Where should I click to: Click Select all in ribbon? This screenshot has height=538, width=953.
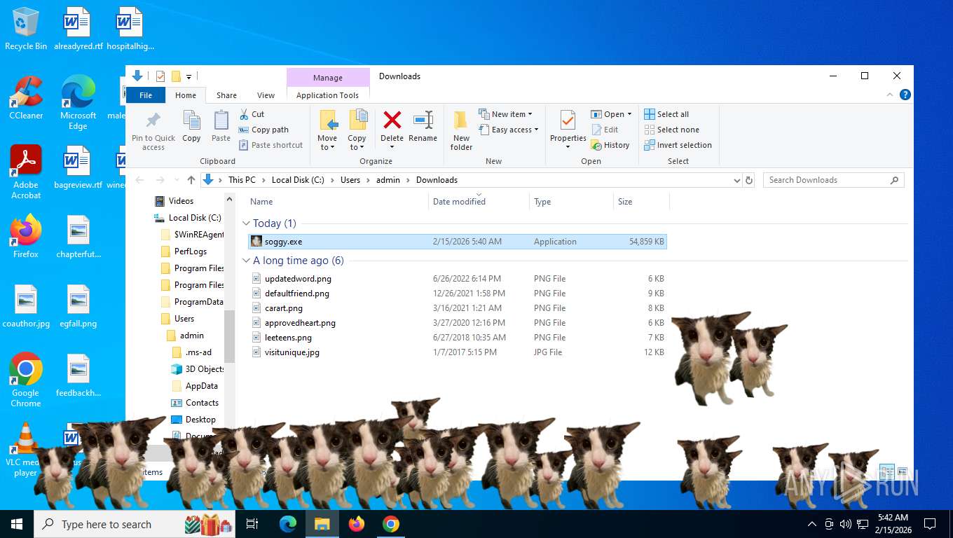click(666, 114)
